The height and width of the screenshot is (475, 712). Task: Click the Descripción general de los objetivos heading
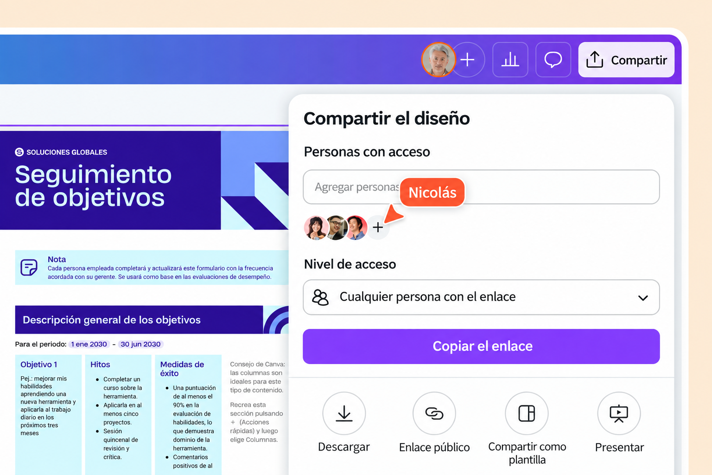click(x=112, y=320)
